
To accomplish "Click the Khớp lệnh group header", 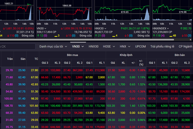I will pos(126,55).
